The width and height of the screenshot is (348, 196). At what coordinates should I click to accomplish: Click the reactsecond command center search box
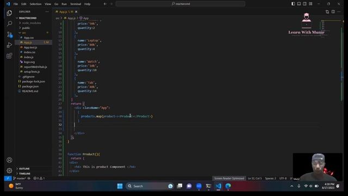tap(181, 4)
